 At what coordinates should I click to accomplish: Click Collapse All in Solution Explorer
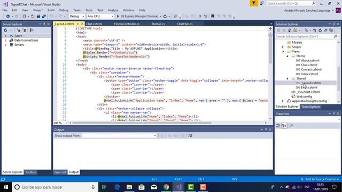[x=325, y=30]
